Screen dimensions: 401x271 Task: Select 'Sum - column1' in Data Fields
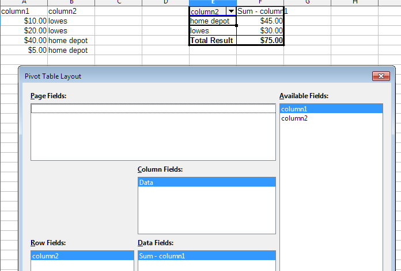[x=206, y=255]
